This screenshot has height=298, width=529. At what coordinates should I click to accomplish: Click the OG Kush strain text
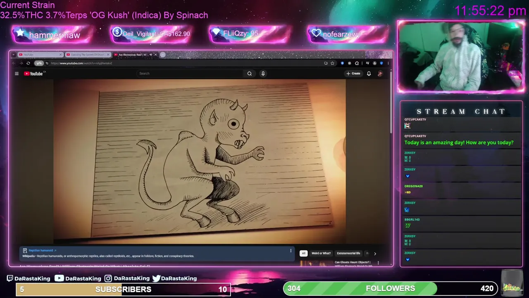(104, 15)
